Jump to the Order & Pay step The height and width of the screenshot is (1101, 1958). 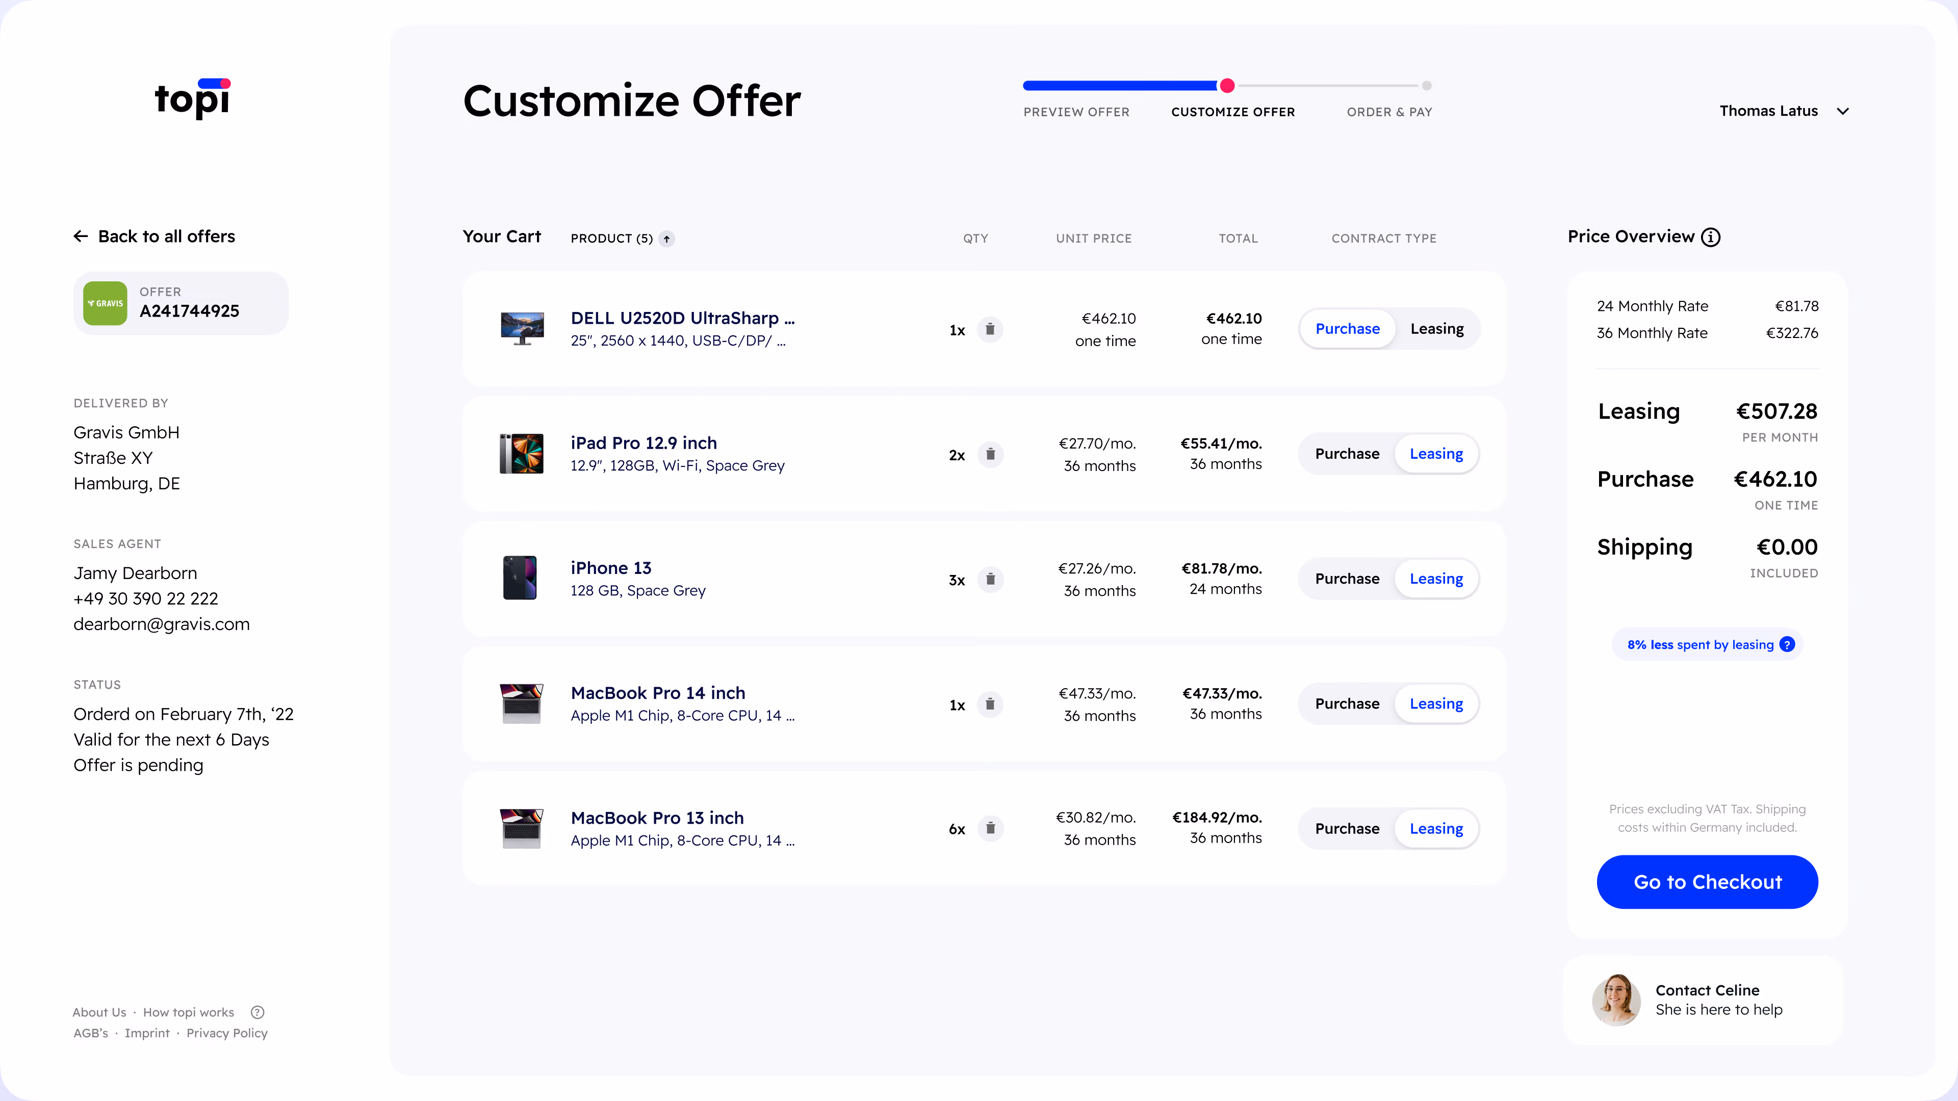[x=1389, y=113]
